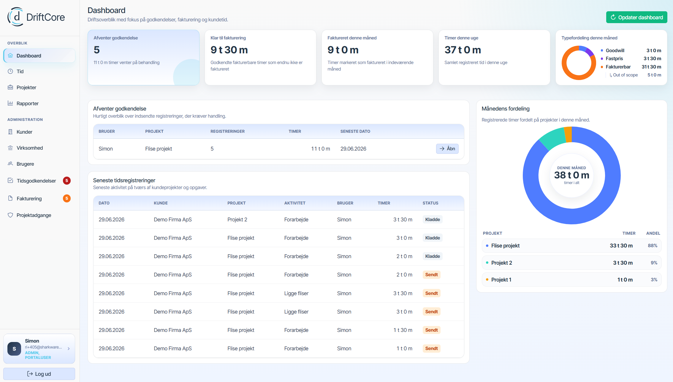The image size is (673, 382).
Task: Select the Projekt 1 distribution row
Action: pyautogui.click(x=571, y=279)
